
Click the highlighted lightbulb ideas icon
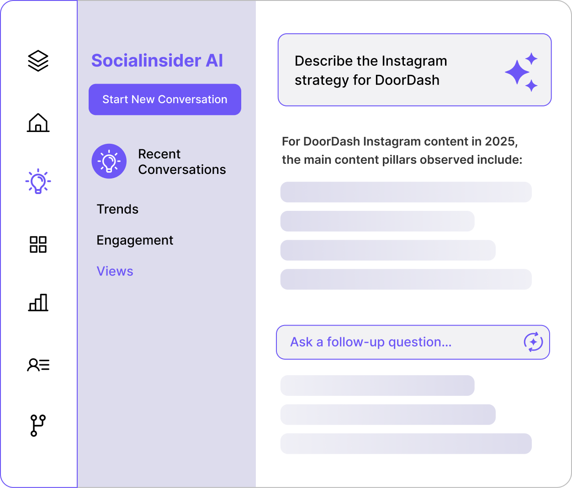tap(38, 181)
